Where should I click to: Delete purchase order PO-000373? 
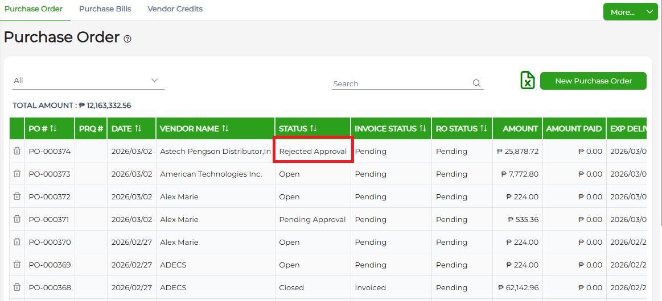[x=17, y=174]
